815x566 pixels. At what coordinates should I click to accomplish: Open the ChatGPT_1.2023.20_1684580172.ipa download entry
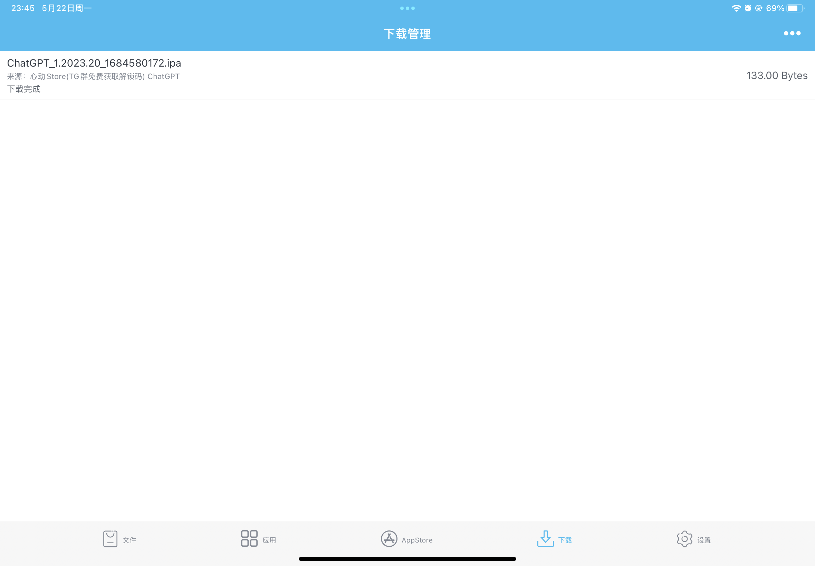point(94,63)
